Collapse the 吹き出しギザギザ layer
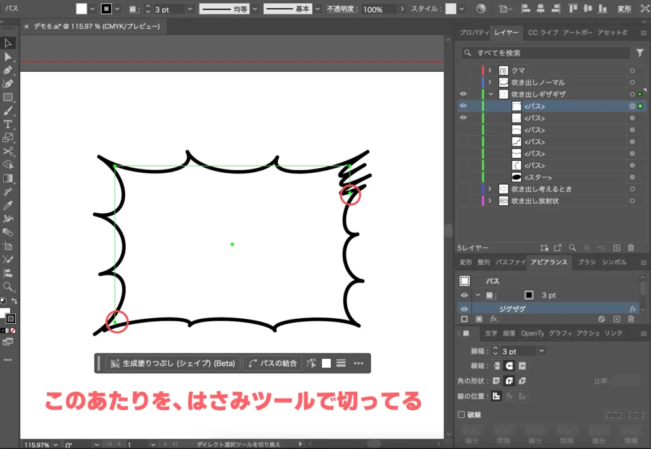This screenshot has width=651, height=449. click(x=490, y=94)
